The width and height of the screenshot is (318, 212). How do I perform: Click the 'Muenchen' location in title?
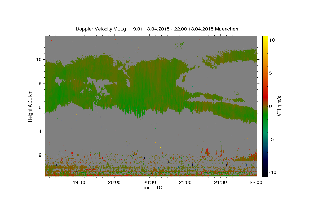[x=227, y=29]
